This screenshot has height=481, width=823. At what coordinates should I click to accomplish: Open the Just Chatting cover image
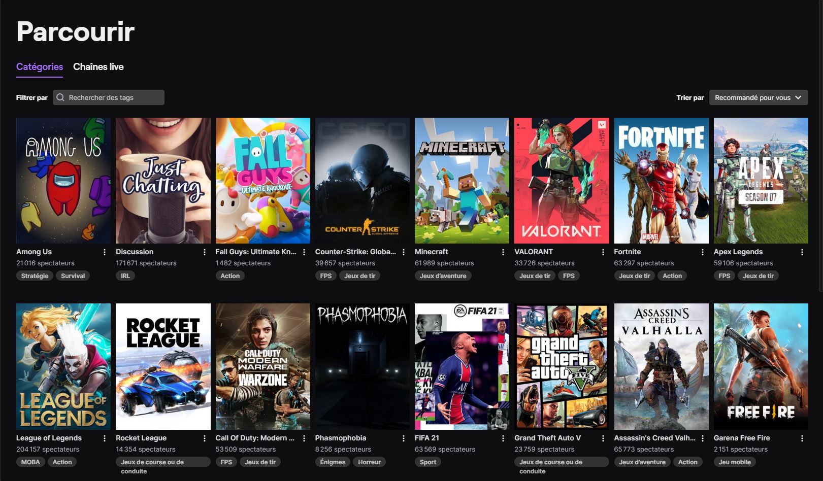[x=163, y=181]
